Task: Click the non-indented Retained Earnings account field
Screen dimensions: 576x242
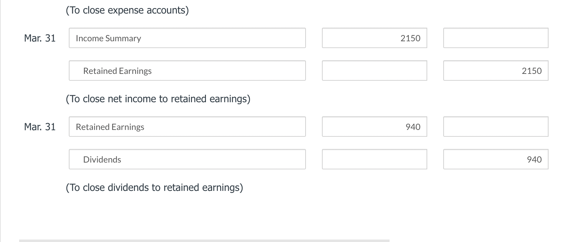Action: [187, 127]
